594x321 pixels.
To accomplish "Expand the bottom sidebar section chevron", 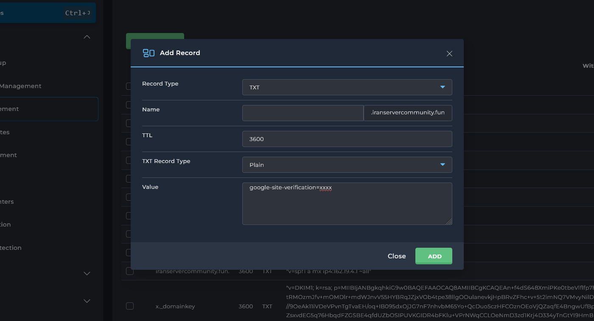I will click(x=87, y=301).
